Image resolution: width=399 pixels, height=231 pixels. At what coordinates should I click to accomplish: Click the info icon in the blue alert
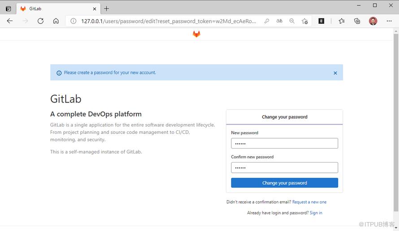pyautogui.click(x=59, y=73)
